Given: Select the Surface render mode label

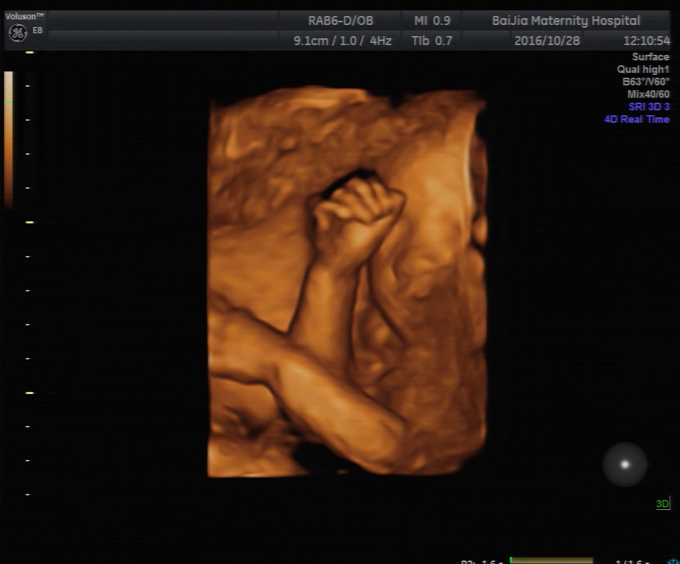Looking at the screenshot, I should point(650,57).
